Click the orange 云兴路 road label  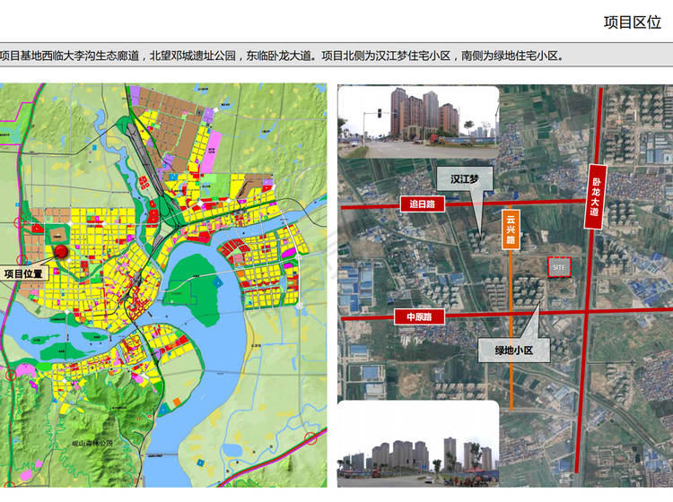point(510,229)
